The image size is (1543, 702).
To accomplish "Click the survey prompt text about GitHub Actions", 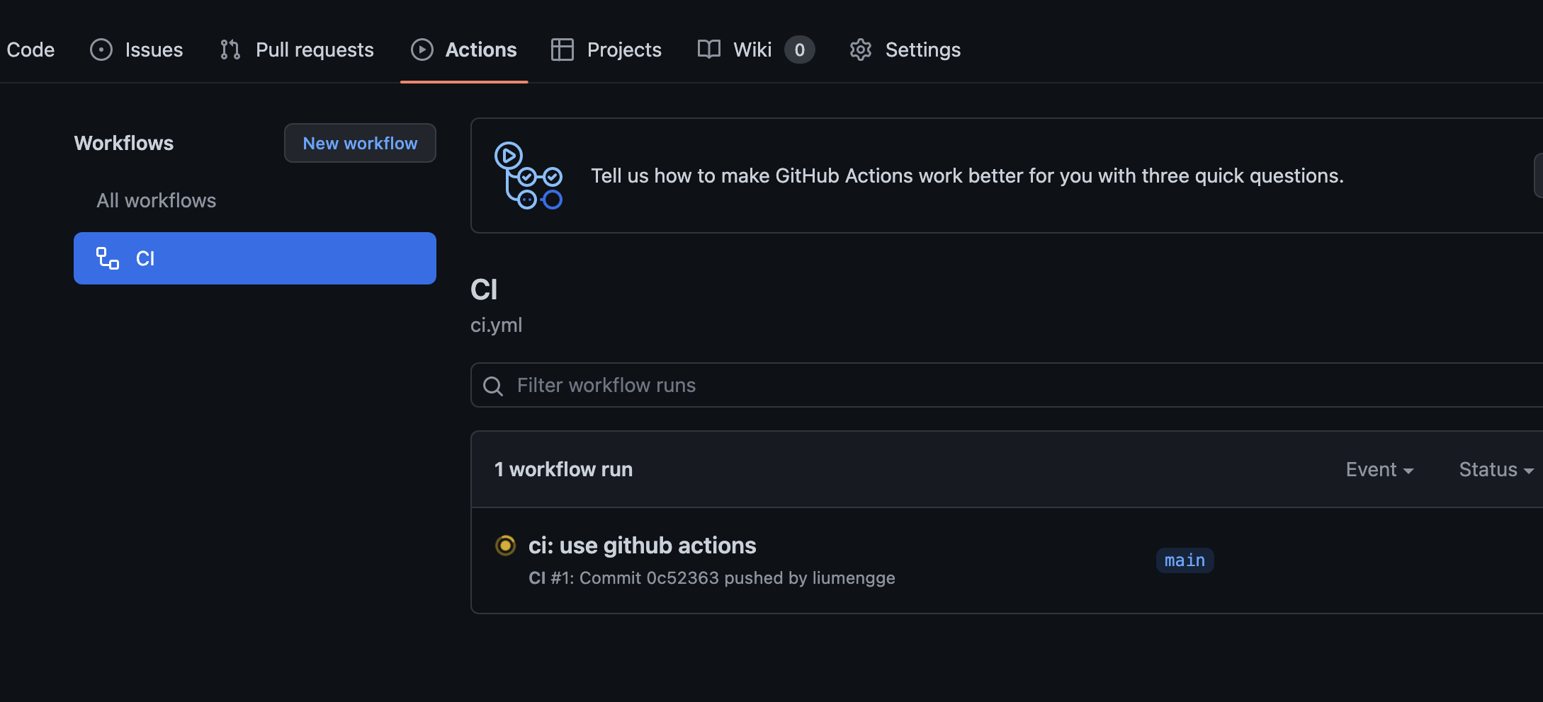I will click(x=967, y=175).
